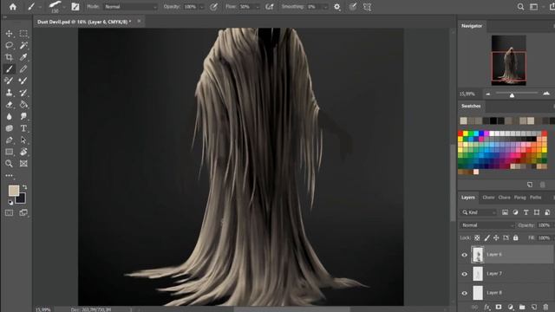
Task: Hide Layer 7 with its eye icon
Action: coord(465,274)
